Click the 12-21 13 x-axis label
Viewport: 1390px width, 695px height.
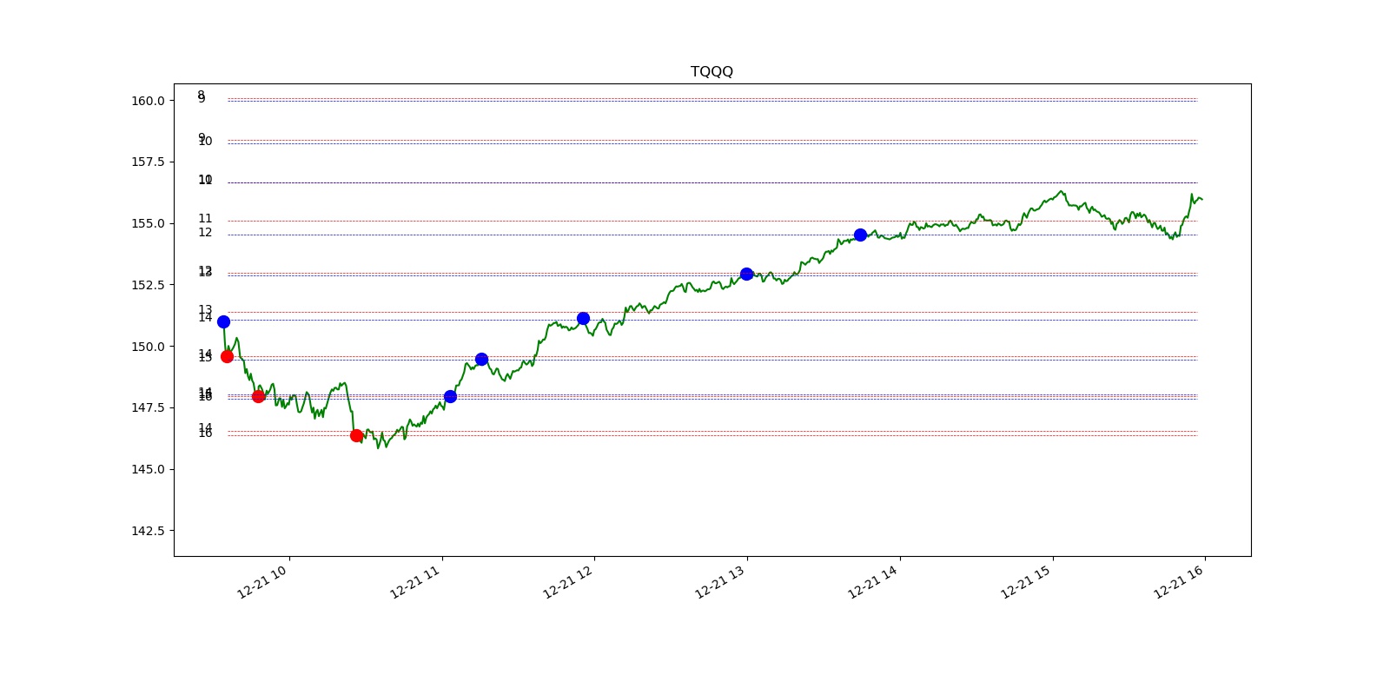720,581
